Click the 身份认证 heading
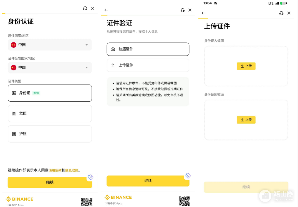The image size is (298, 207). click(x=21, y=21)
